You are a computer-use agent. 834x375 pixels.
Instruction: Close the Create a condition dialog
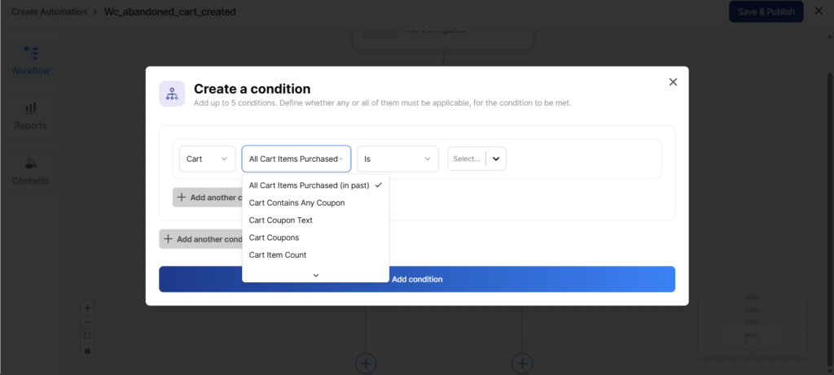coord(673,82)
